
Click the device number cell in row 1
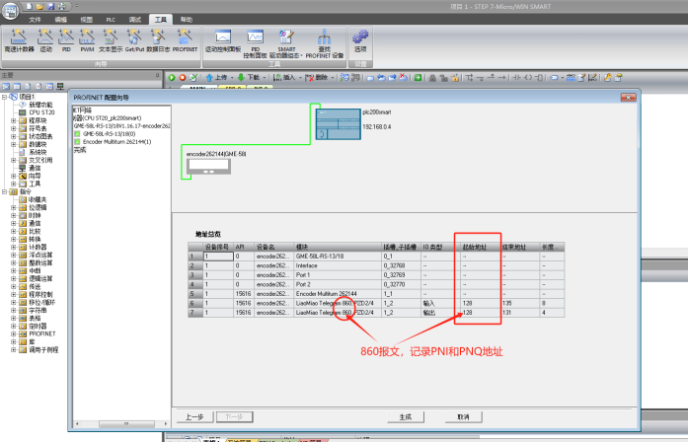click(218, 257)
